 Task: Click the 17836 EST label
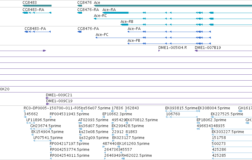pos(117,108)
